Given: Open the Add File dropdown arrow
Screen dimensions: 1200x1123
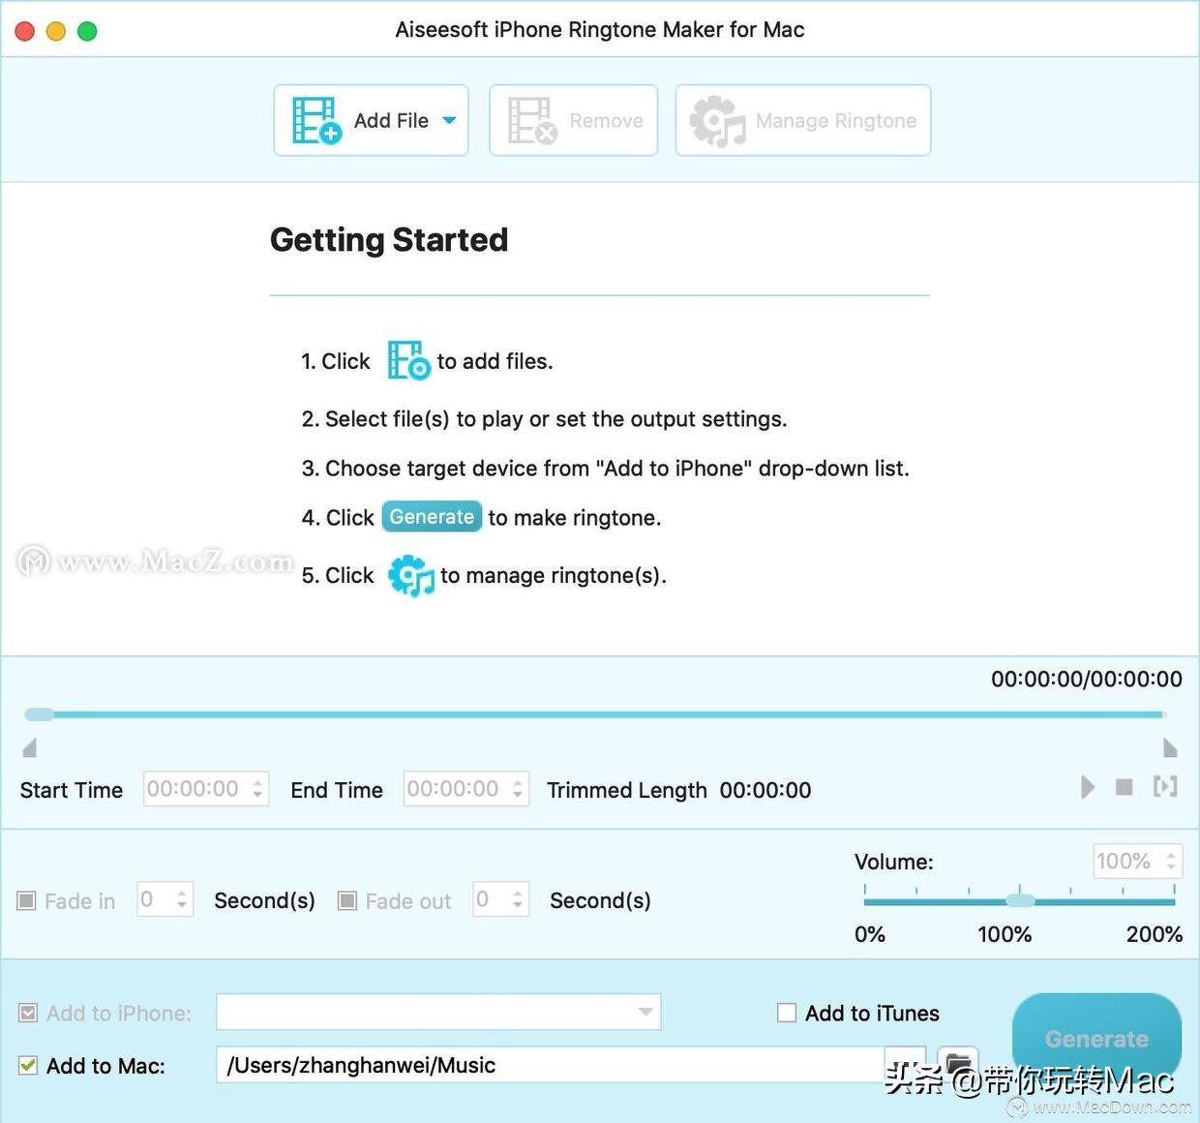Looking at the screenshot, I should tap(449, 120).
